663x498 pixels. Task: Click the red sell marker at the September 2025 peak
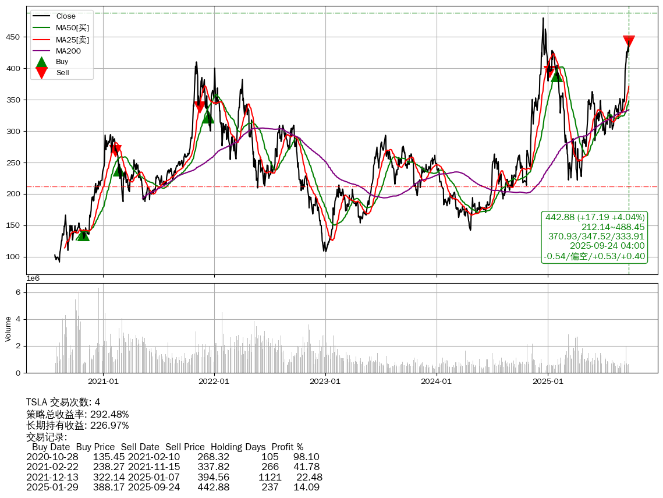(629, 41)
